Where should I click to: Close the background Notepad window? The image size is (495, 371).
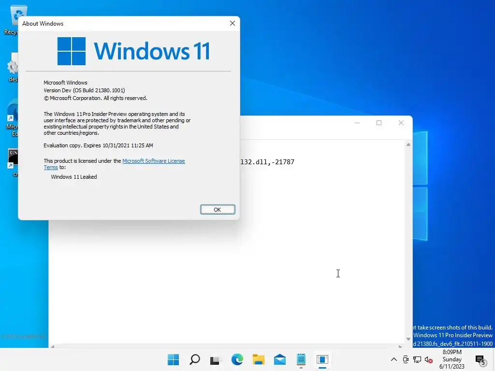coord(401,123)
